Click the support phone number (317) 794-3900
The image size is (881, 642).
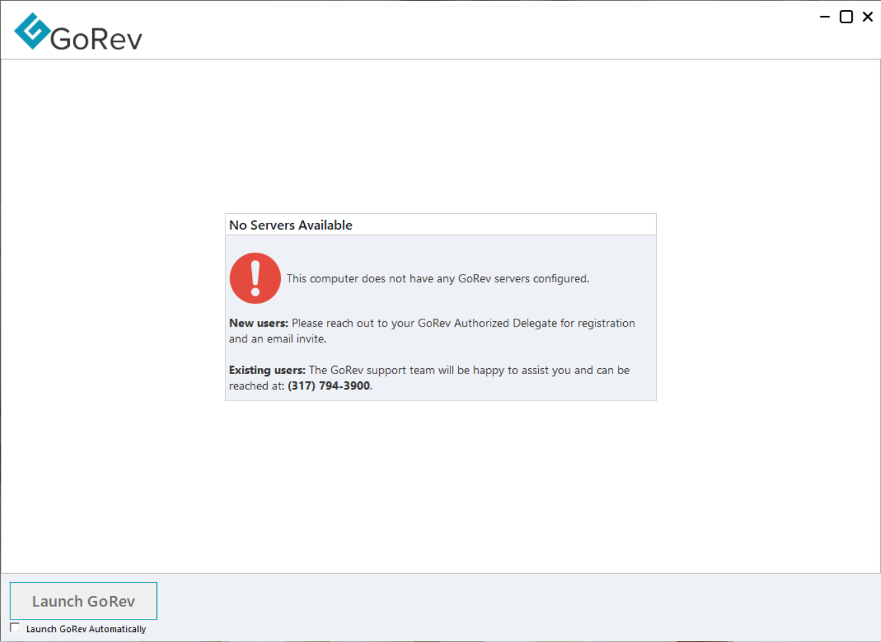[329, 386]
